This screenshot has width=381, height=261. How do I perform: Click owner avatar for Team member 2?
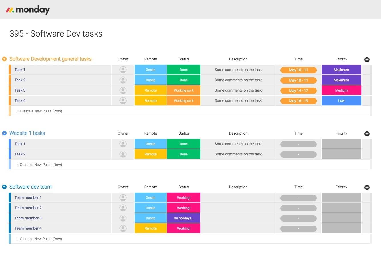point(123,208)
